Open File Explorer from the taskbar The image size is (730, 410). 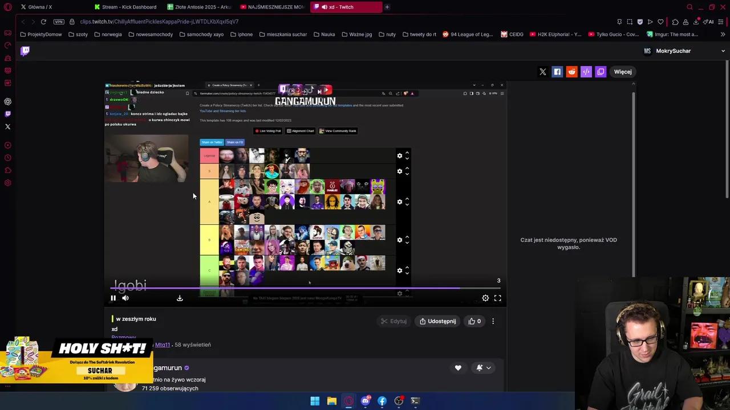(331, 401)
